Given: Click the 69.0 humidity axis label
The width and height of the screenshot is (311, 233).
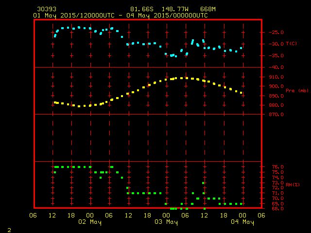Looking at the screenshot, I should point(277,204).
